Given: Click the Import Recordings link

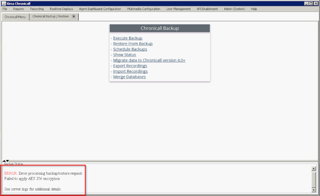Looking at the screenshot, I should point(130,71).
